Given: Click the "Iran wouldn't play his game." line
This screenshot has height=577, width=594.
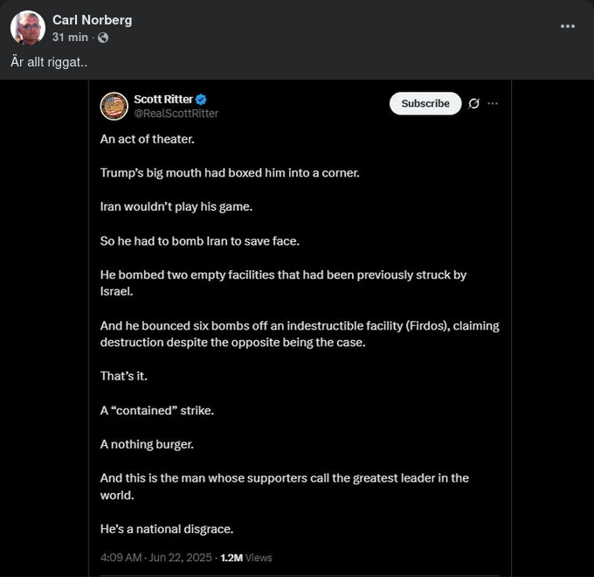Looking at the screenshot, I should (x=176, y=206).
